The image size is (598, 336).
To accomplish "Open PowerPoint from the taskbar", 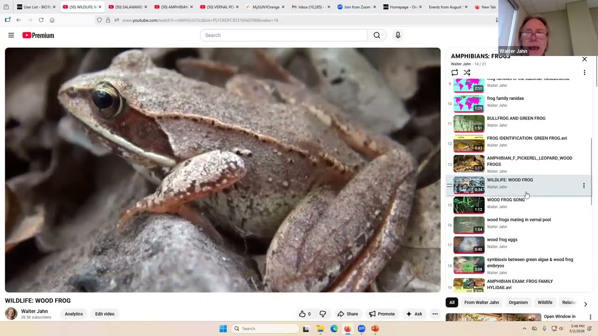I will pos(375,329).
